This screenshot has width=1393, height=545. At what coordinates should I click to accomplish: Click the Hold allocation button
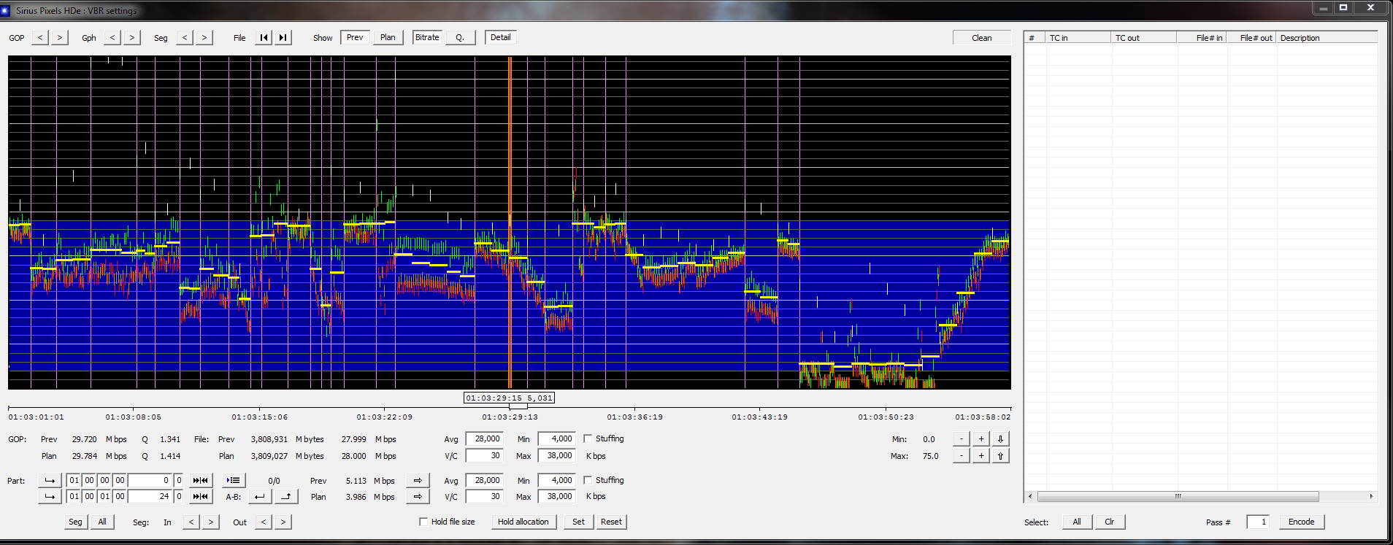[523, 522]
